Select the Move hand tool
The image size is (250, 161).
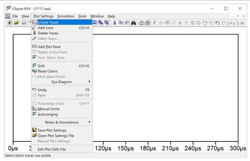click(205, 23)
